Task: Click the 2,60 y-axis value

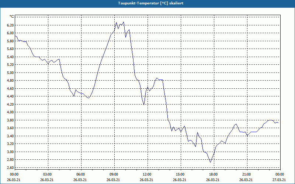Action: [x=11, y=168]
